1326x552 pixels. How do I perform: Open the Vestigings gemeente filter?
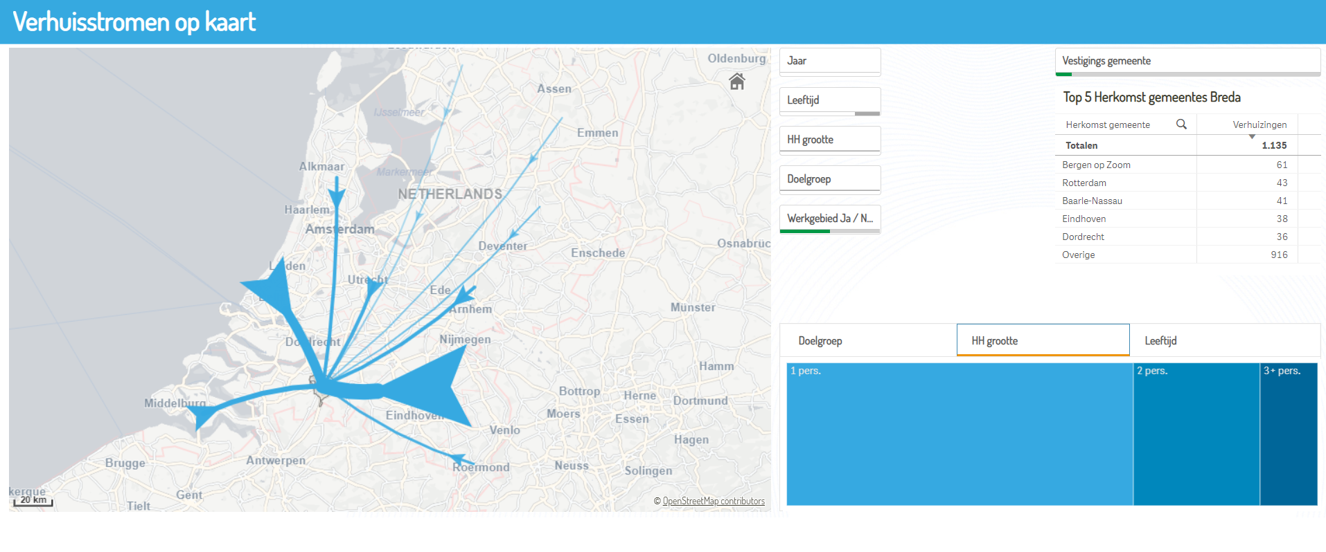(x=1187, y=61)
